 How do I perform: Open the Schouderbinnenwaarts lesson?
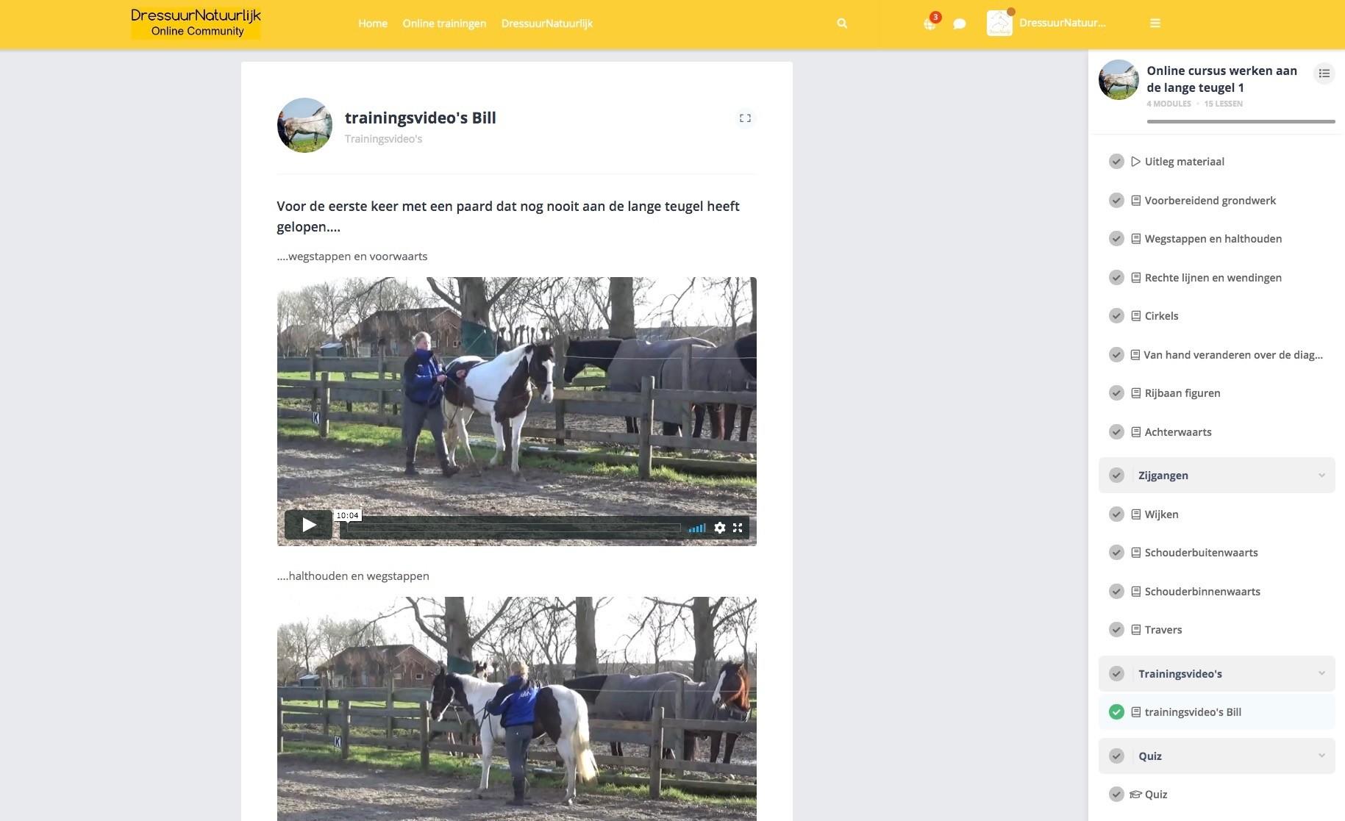pyautogui.click(x=1202, y=592)
